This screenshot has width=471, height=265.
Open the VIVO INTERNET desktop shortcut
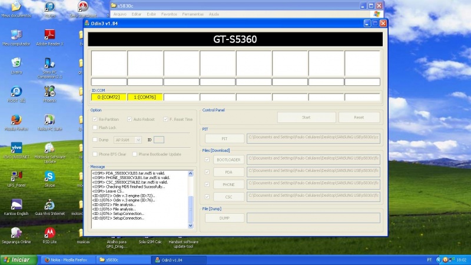[x=16, y=151]
